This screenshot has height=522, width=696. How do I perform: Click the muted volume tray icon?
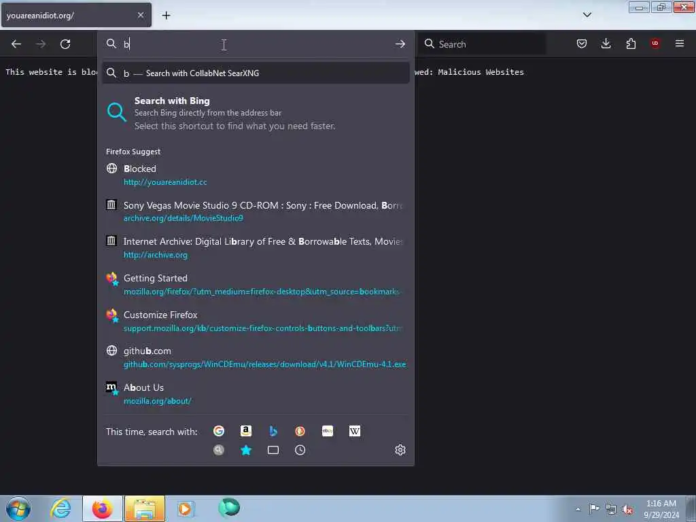tap(627, 510)
